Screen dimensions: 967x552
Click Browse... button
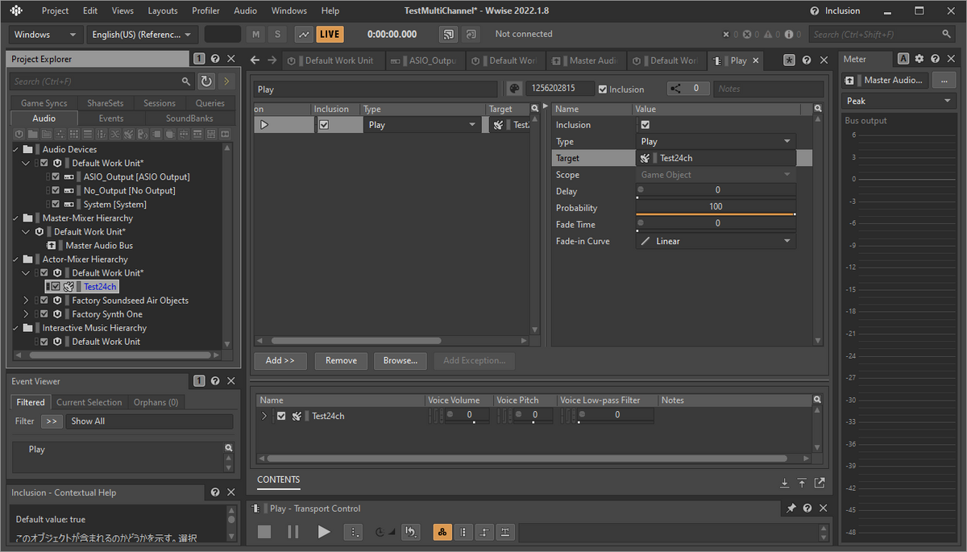pyautogui.click(x=400, y=360)
